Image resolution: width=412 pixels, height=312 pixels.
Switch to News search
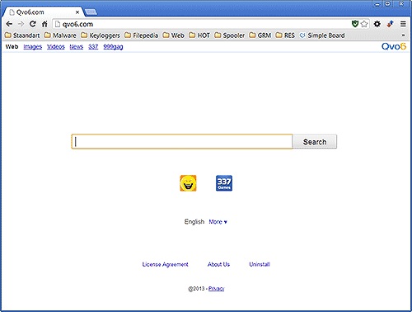tap(77, 47)
